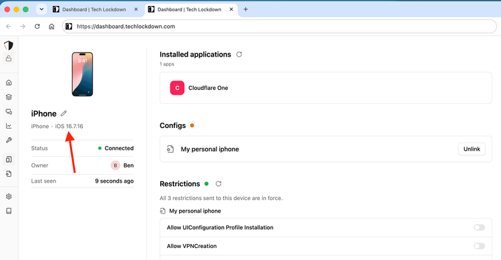The width and height of the screenshot is (501, 260).
Task: Edit device name with pencil icon
Action: [63, 113]
